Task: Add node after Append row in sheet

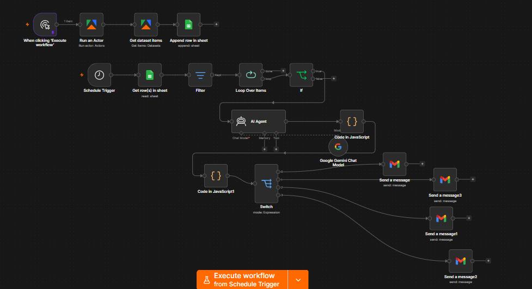Action: [216, 24]
